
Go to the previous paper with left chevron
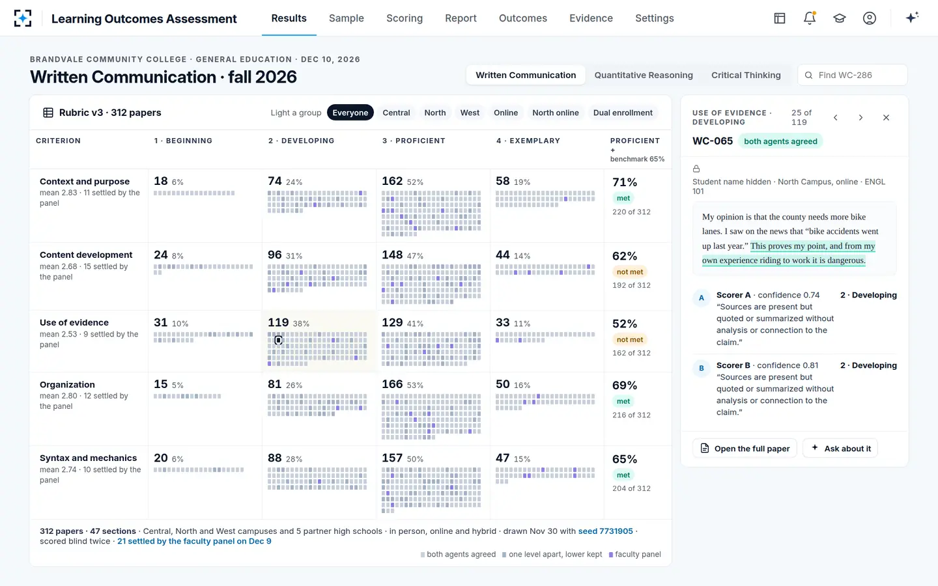836,118
